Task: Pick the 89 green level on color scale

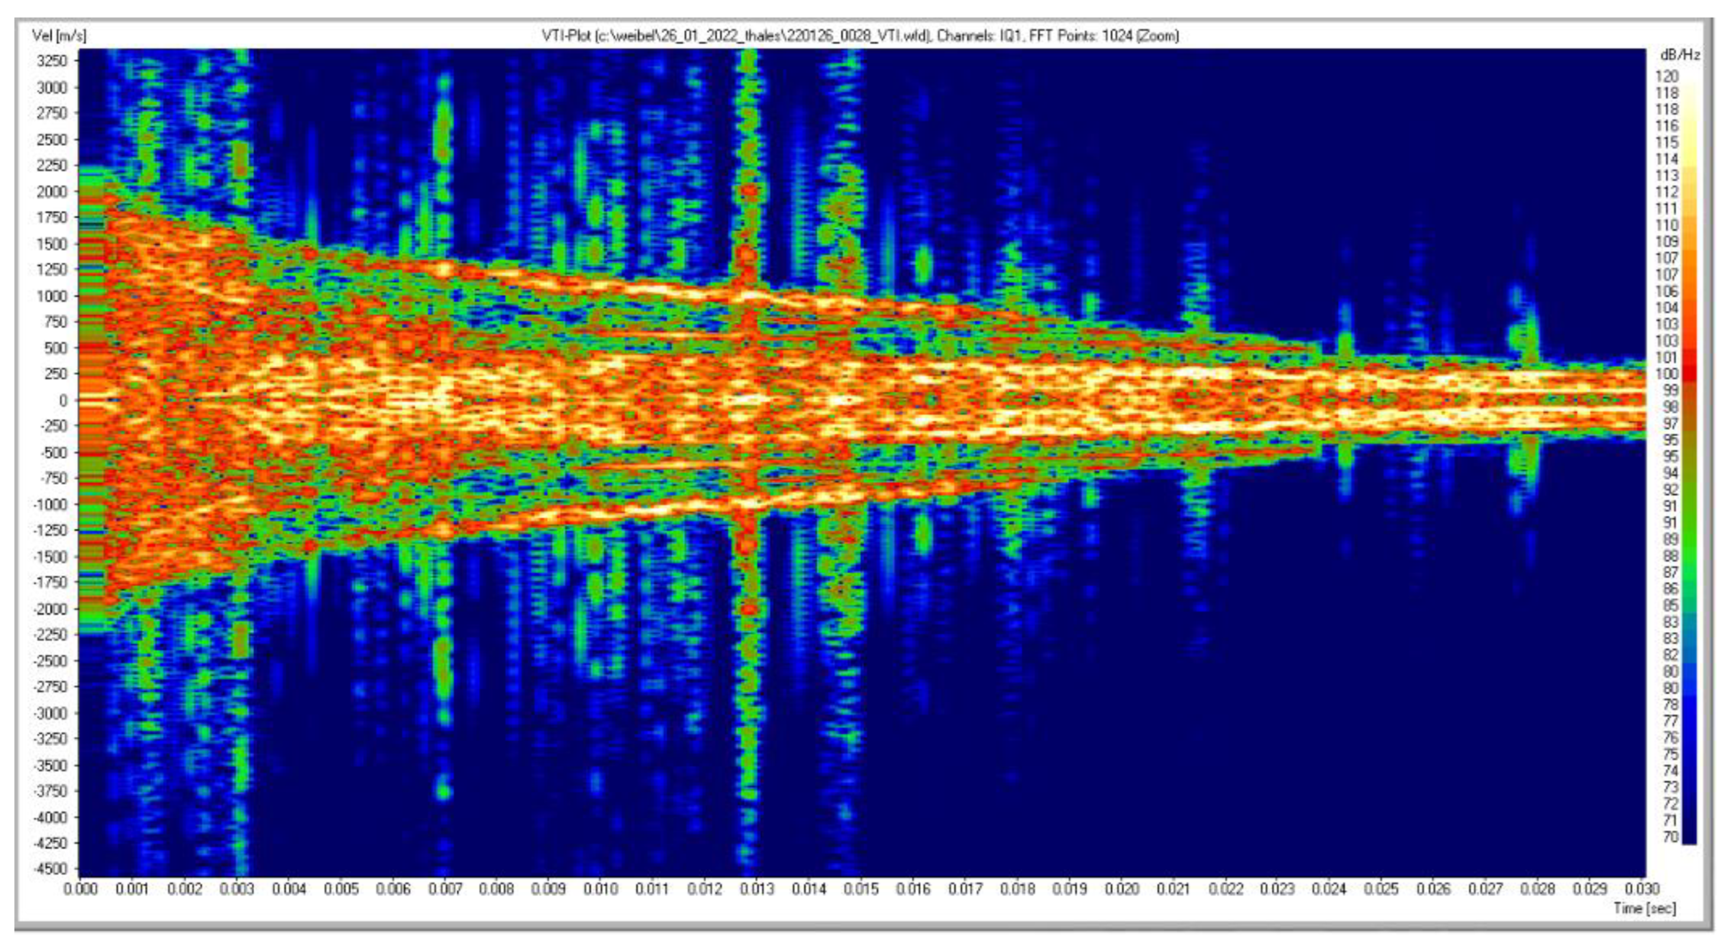Action: pyautogui.click(x=1670, y=539)
